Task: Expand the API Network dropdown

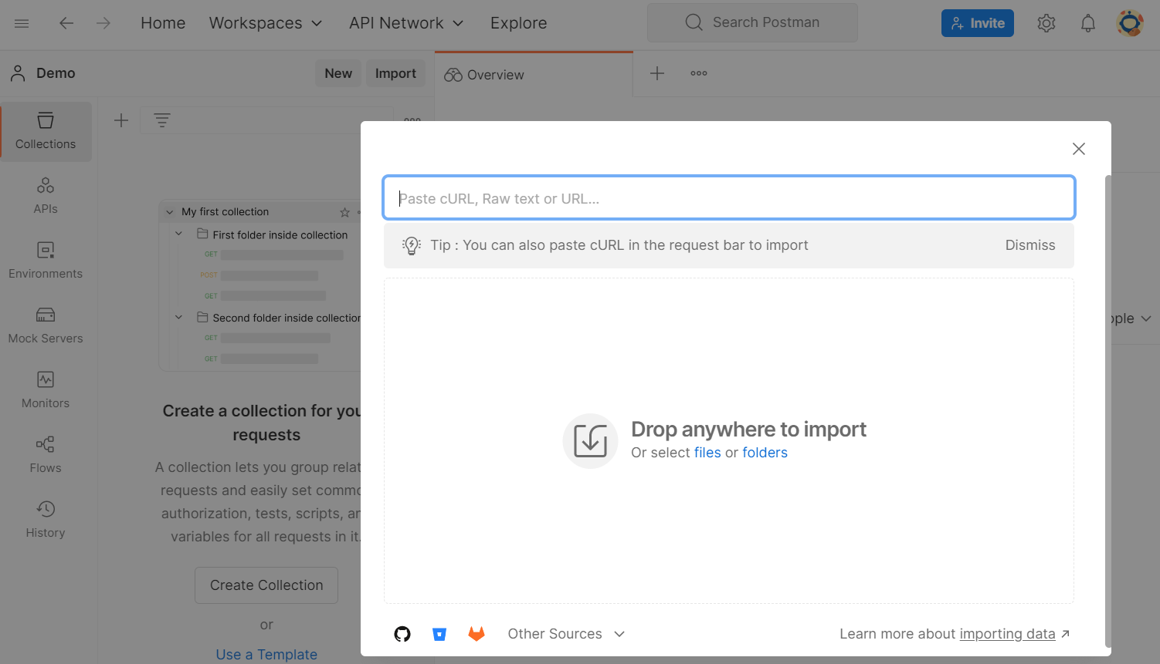Action: 406,23
